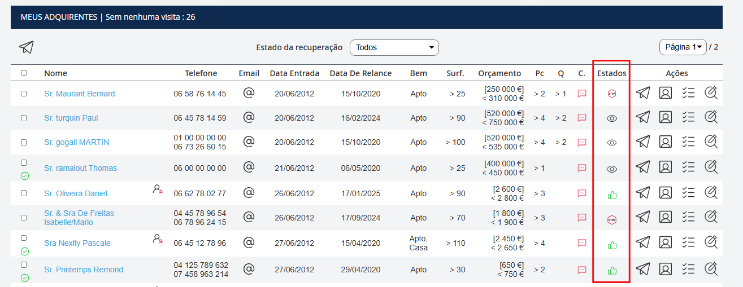Toggle the eye status icon for turquin Paul
The height and width of the screenshot is (287, 743).
click(611, 118)
